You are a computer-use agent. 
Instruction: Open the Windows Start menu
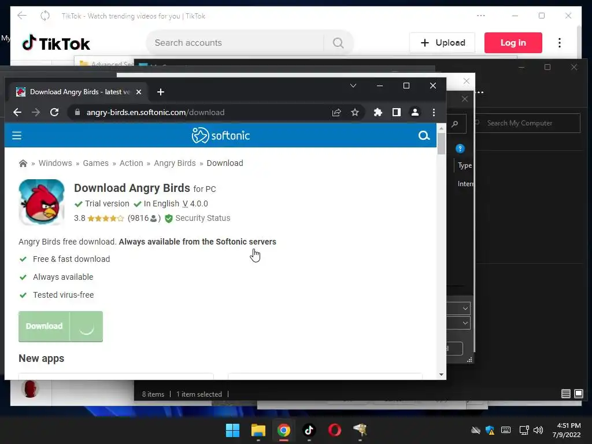[x=232, y=430]
